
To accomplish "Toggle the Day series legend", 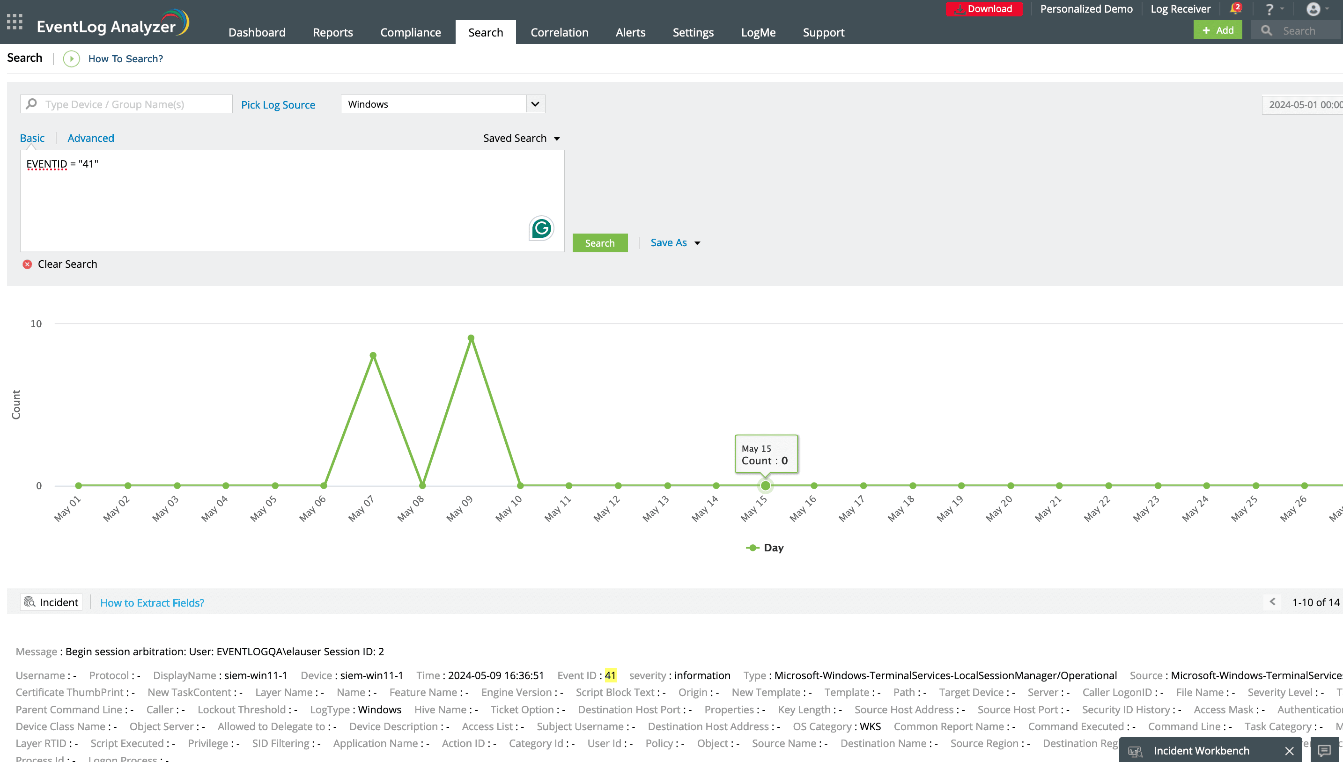I will [x=765, y=548].
